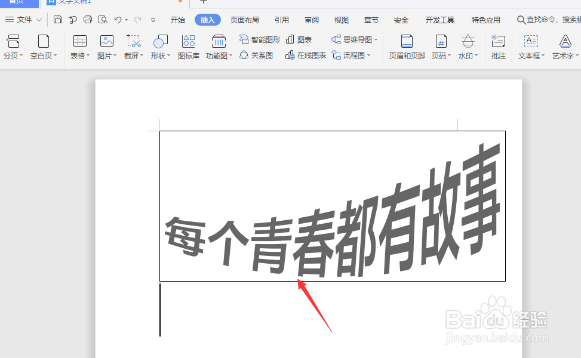Open 页眉和页脚 header and footer
581x358 pixels.
tap(407, 47)
